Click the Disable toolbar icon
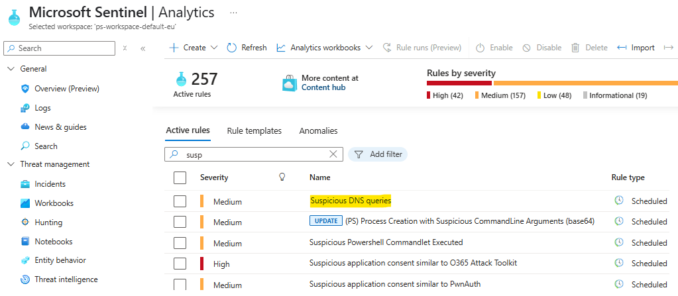 click(x=526, y=48)
